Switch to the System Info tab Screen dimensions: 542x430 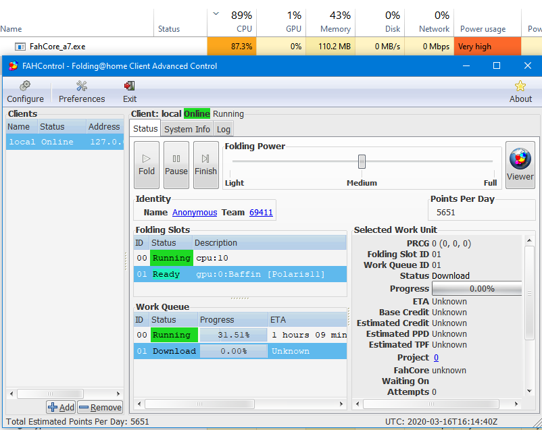(x=187, y=129)
